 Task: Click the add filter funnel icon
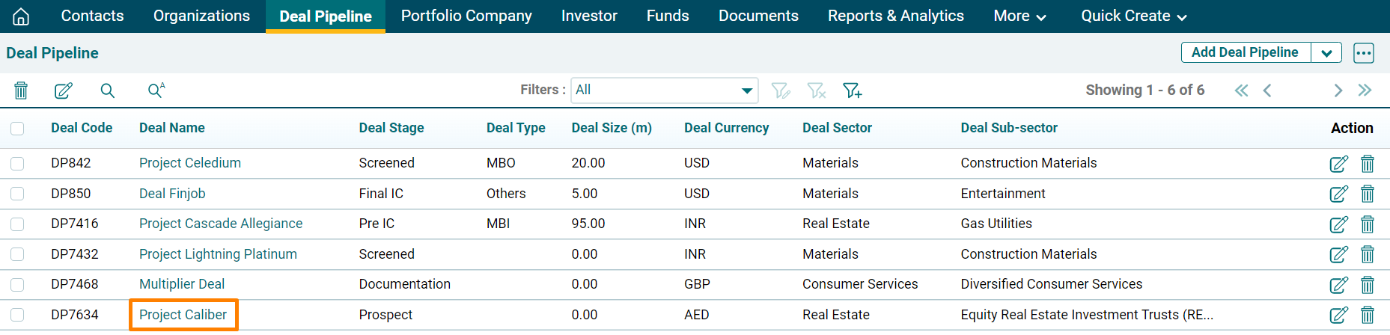click(852, 90)
